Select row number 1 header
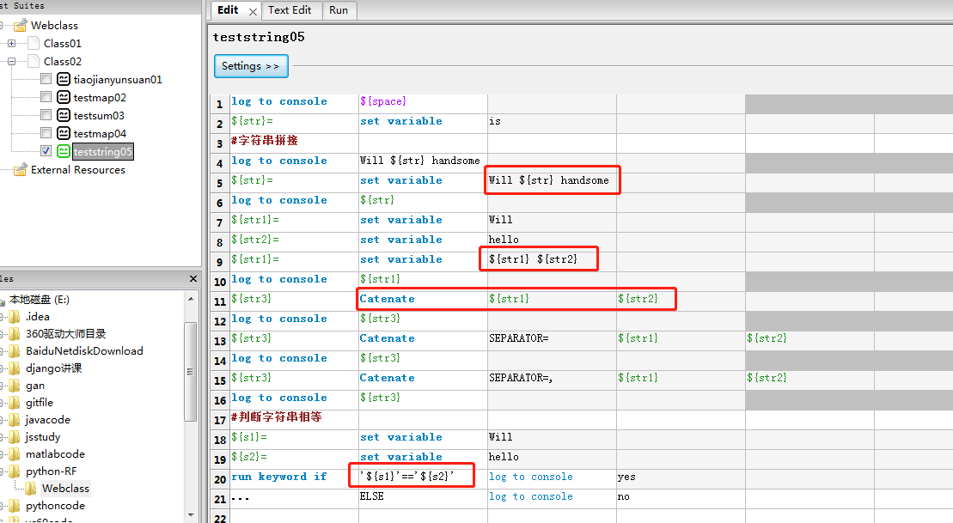The width and height of the screenshot is (953, 523). coord(220,103)
